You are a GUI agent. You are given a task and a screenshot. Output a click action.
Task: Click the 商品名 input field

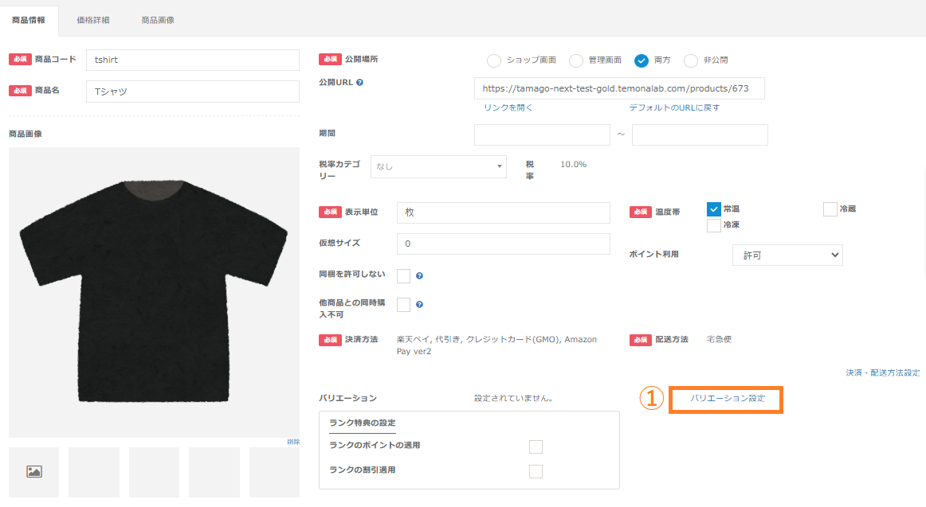pos(193,92)
